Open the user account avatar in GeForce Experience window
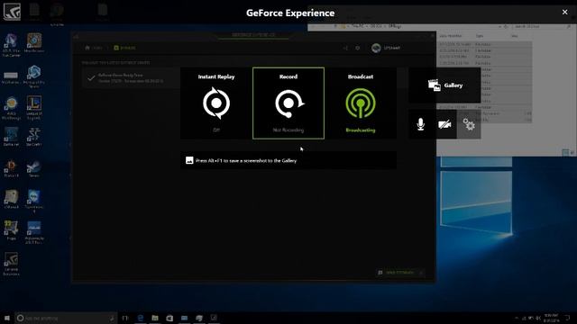Viewport: 577px width, 324px height. click(x=376, y=48)
